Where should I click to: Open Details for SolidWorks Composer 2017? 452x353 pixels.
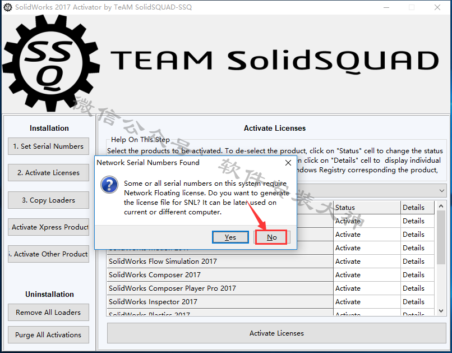point(417,275)
